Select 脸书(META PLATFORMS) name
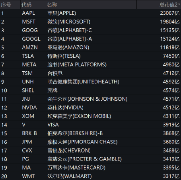Screen dimensions: 181x180 click(x=77, y=65)
